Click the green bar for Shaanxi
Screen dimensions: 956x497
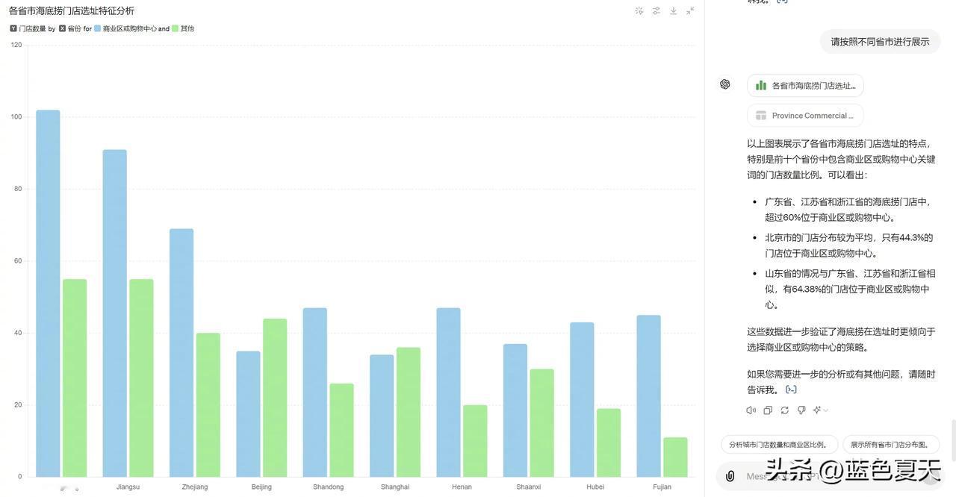coord(542,423)
